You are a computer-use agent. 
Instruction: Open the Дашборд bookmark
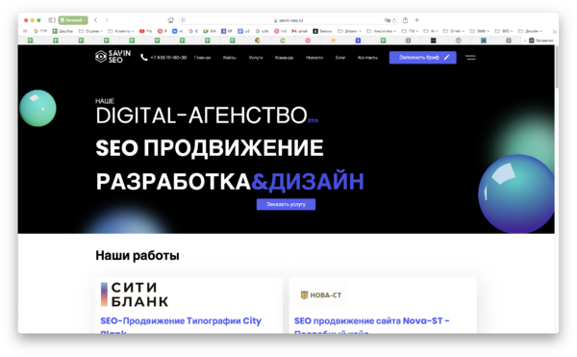(63, 31)
